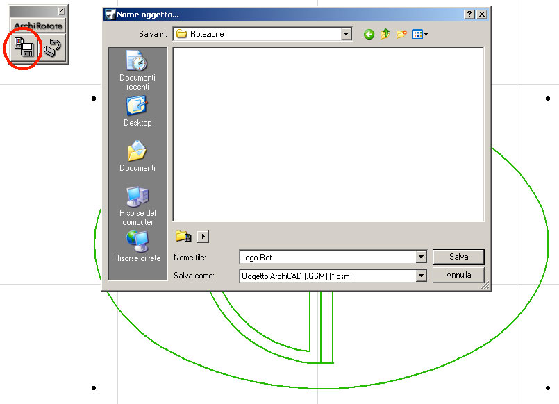Click the library folder icon below the list
Viewport: 559px width, 404px height.
(x=183, y=237)
